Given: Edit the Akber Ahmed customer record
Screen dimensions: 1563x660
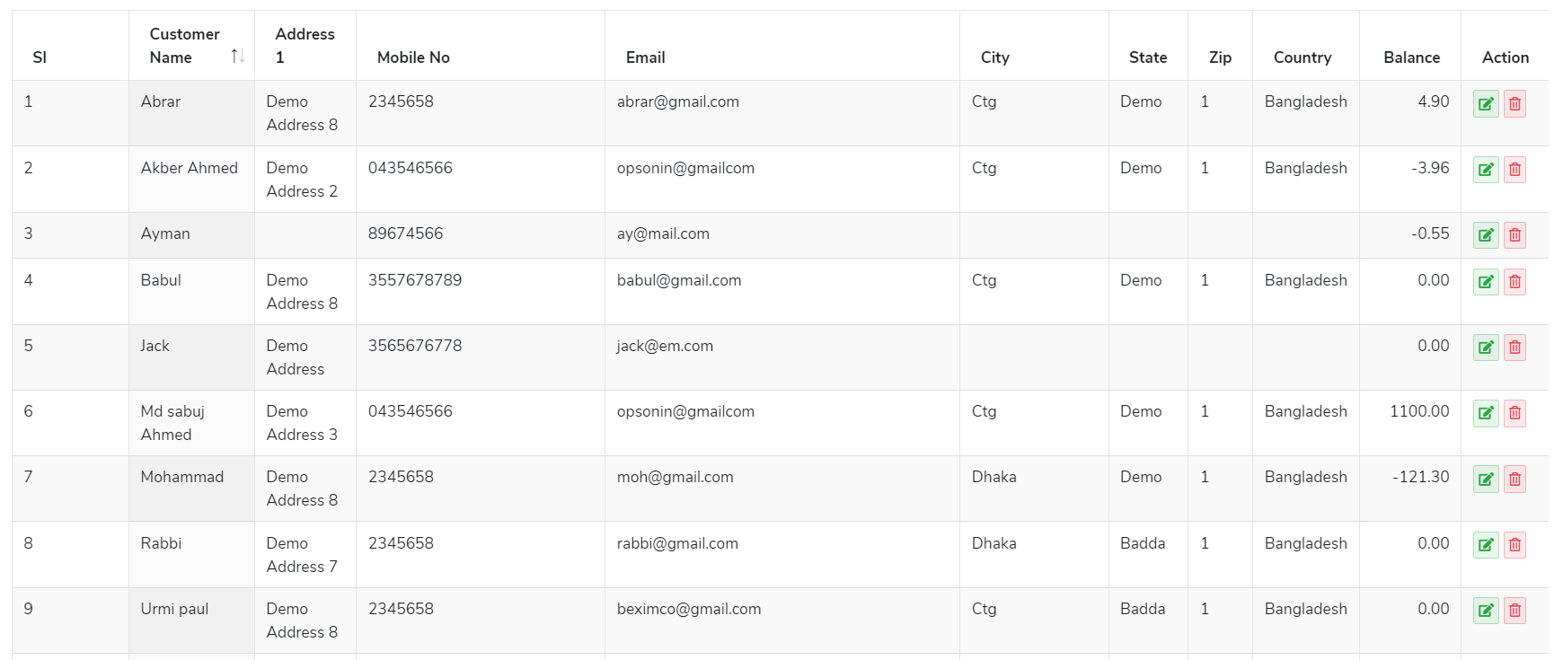Looking at the screenshot, I should [1486, 170].
